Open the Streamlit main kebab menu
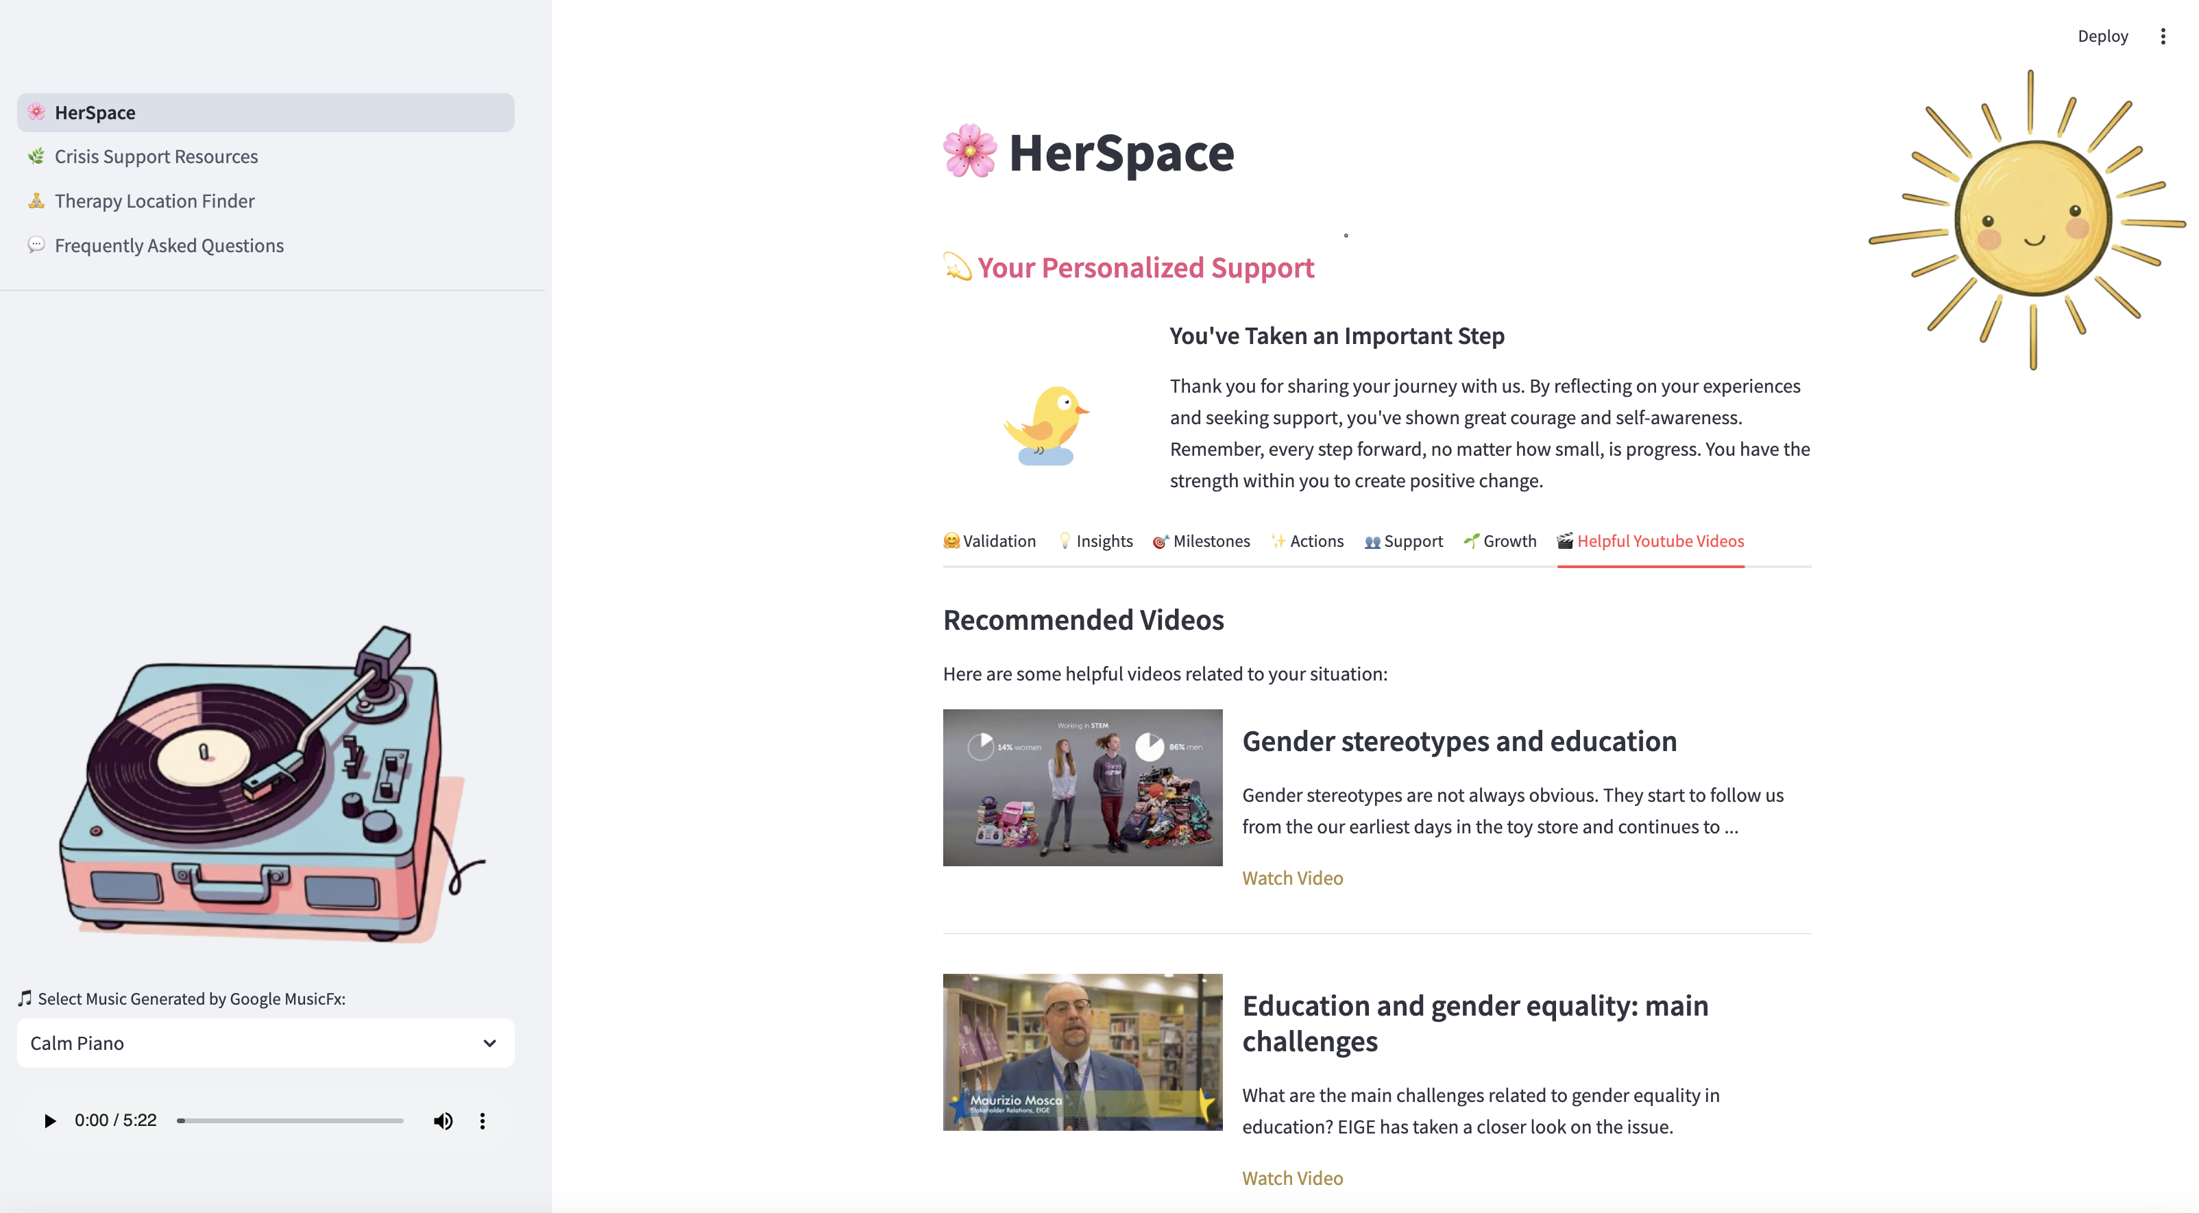The width and height of the screenshot is (2199, 1213). coord(2162,36)
